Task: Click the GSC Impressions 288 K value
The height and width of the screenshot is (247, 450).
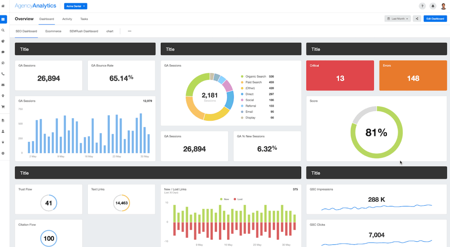Action: pos(376,199)
